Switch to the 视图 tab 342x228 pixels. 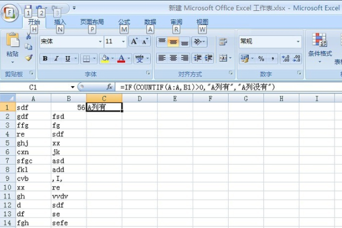pyautogui.click(x=202, y=22)
